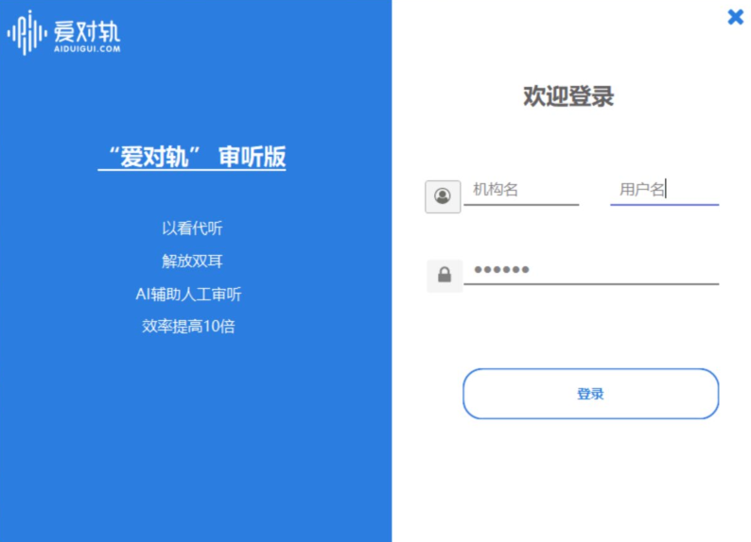Click the 欢迎登录 heading
The image size is (751, 542).
point(568,96)
